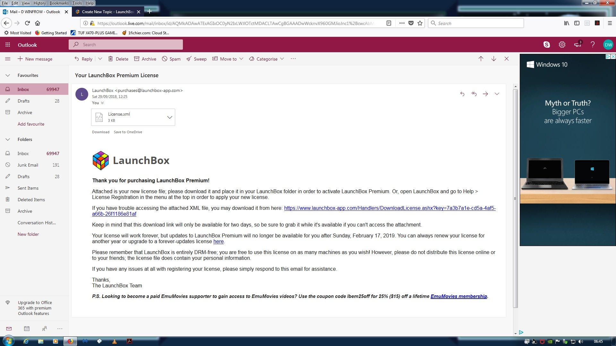Reload the page in Firefox
This screenshot has width=616, height=346.
[x=28, y=23]
